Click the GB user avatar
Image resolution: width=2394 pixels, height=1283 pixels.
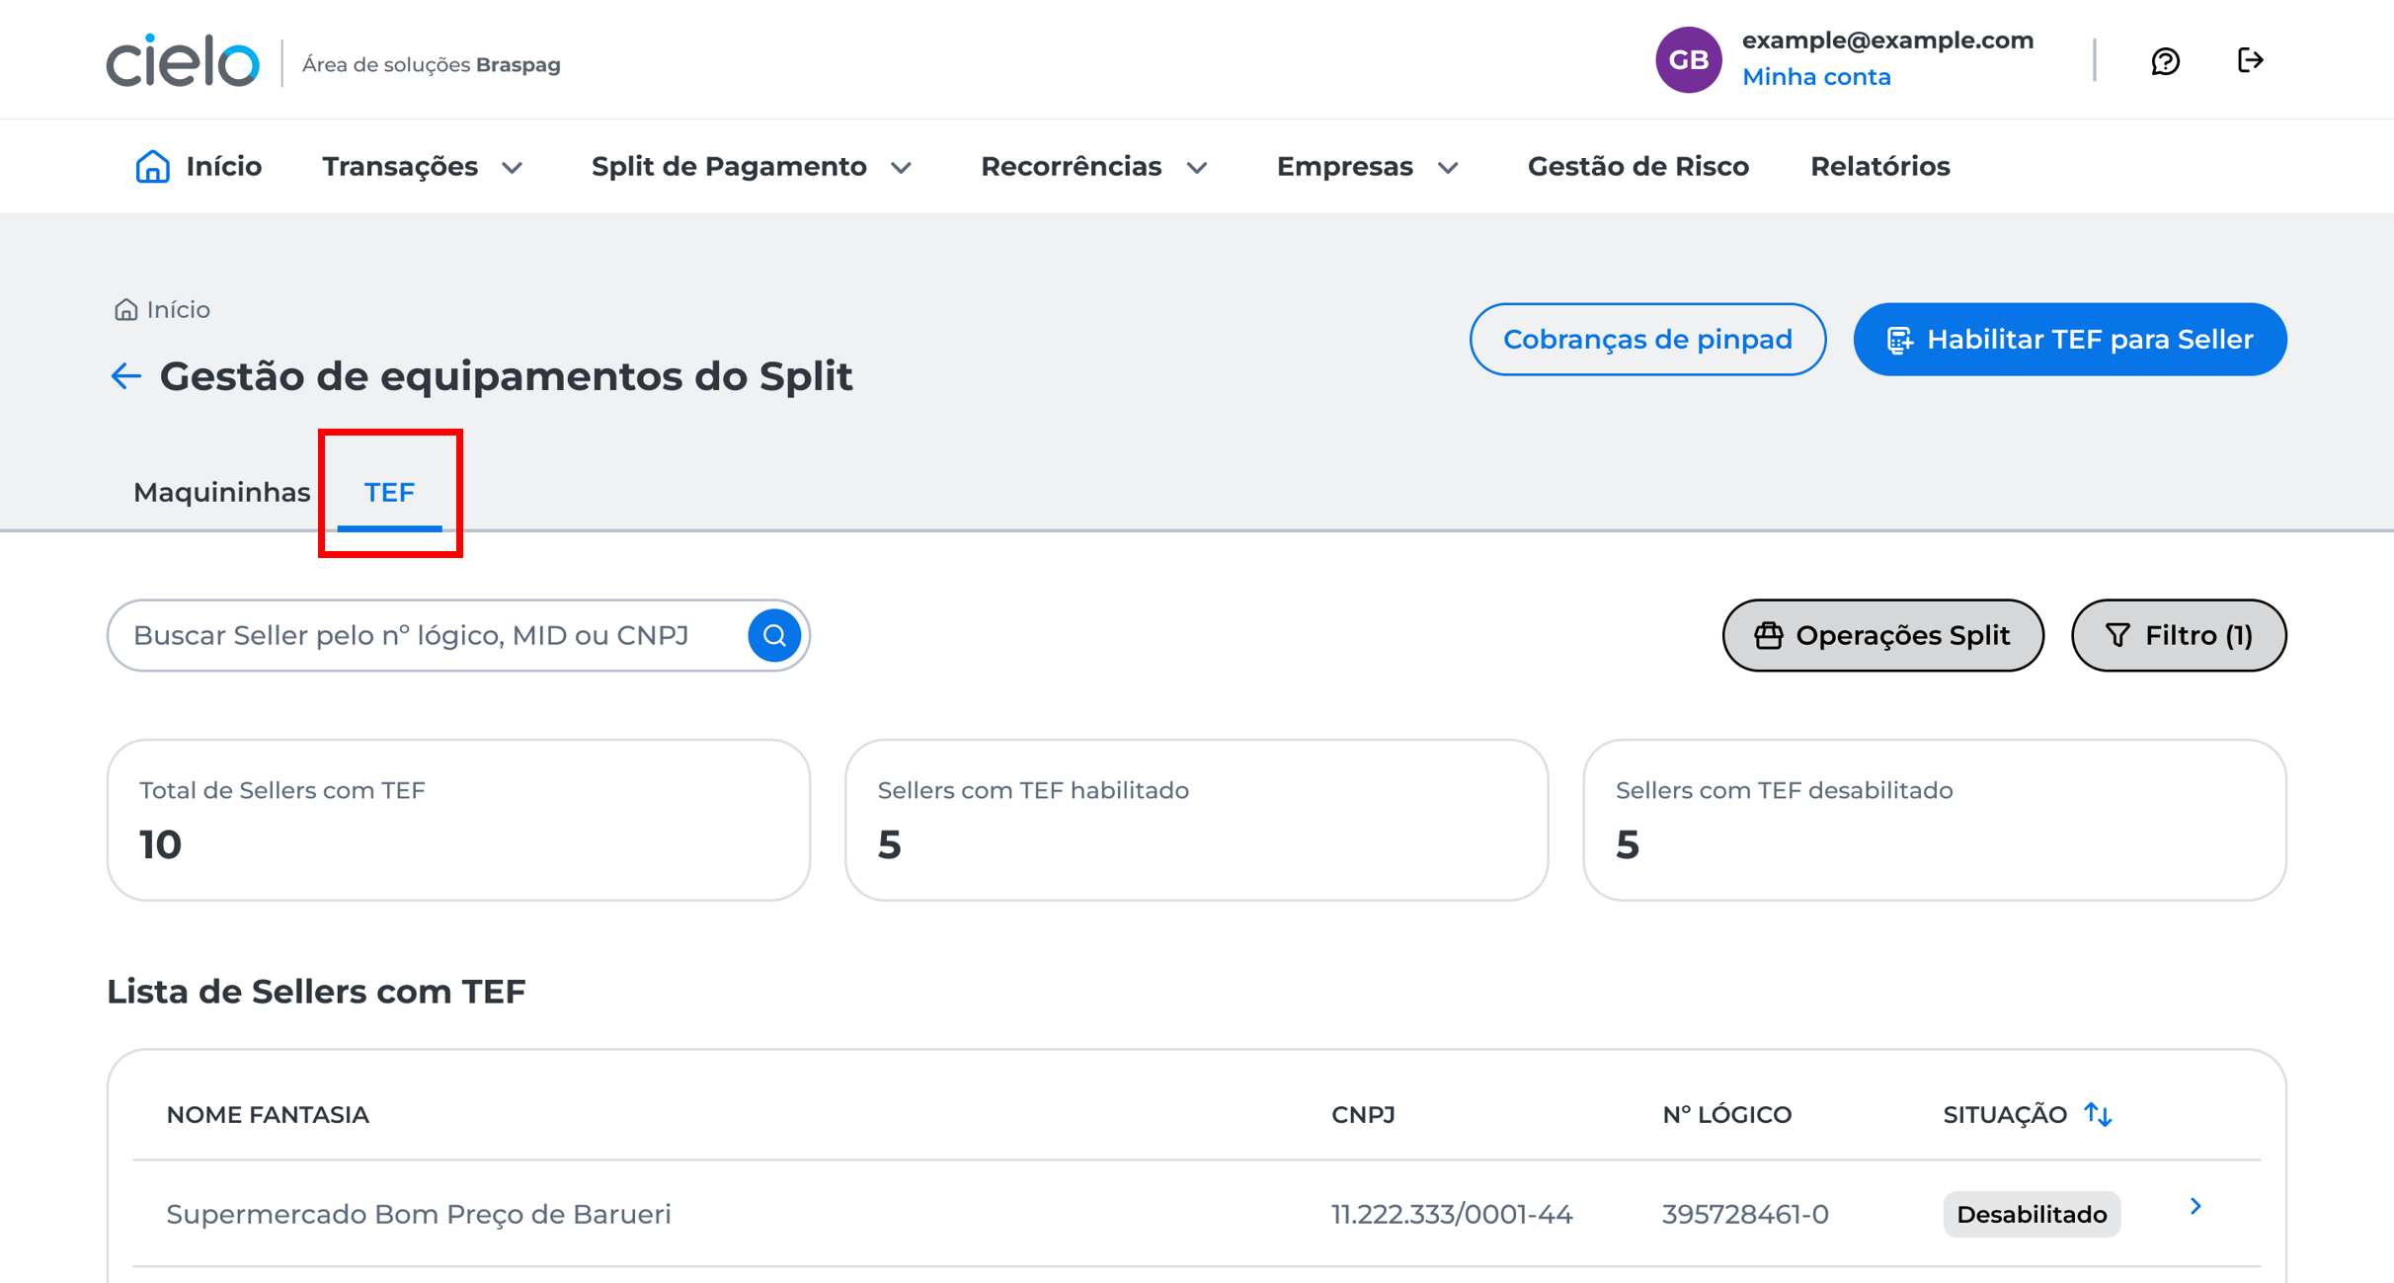1688,60
